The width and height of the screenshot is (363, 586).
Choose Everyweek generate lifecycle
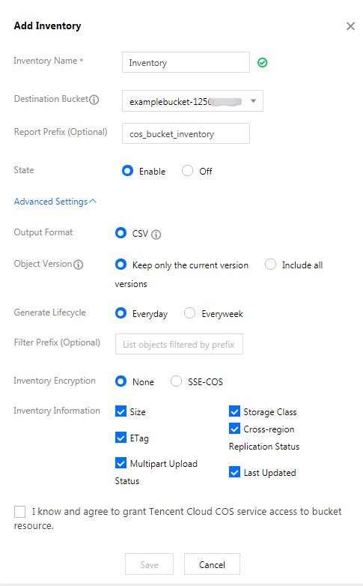pos(189,312)
